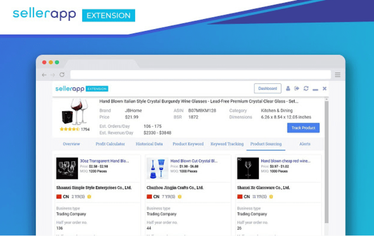The height and width of the screenshot is (236, 374).
Task: Click the green macOS window maximize dot
Action: pyautogui.click(x=57, y=62)
